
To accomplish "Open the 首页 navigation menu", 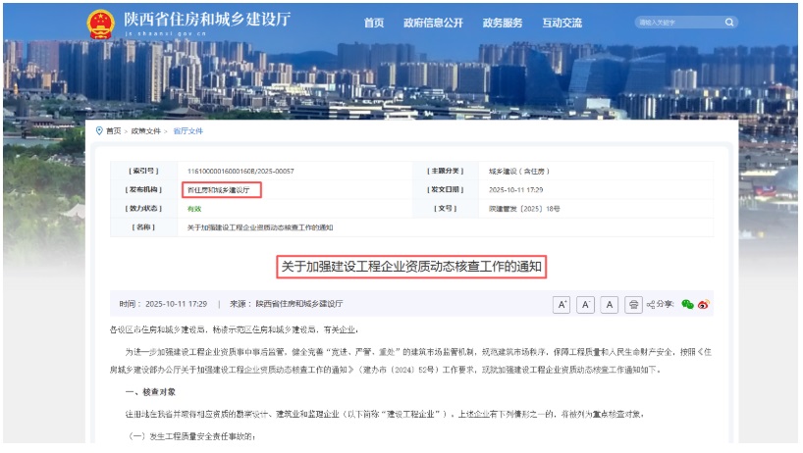I will [x=374, y=23].
